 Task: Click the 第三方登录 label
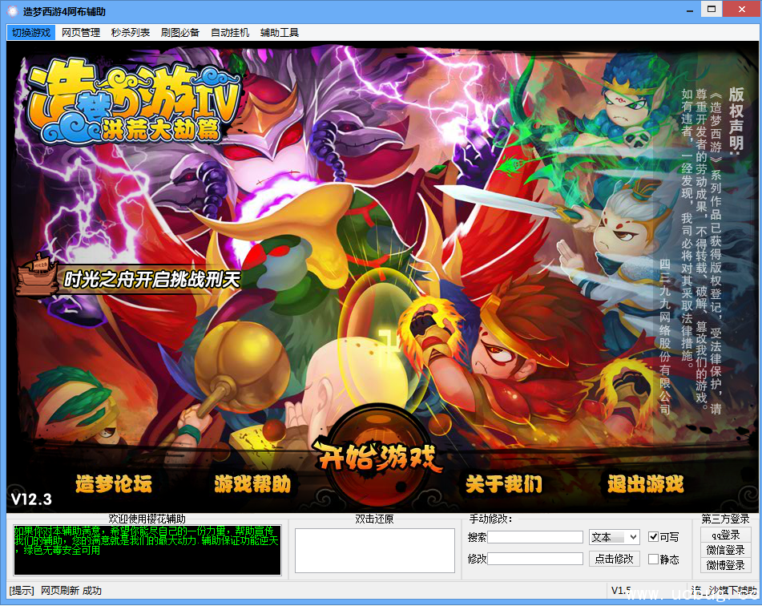(726, 519)
